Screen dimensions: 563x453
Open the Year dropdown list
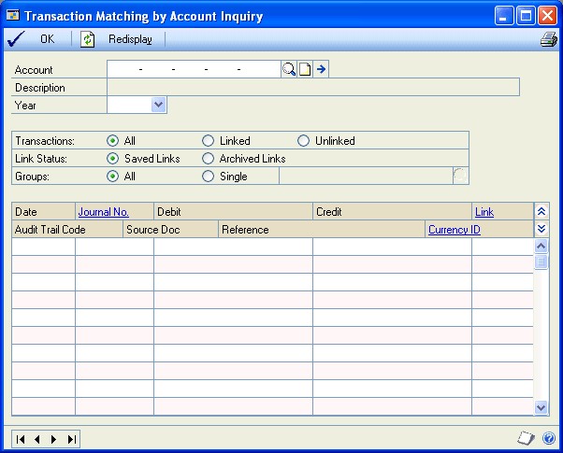158,105
